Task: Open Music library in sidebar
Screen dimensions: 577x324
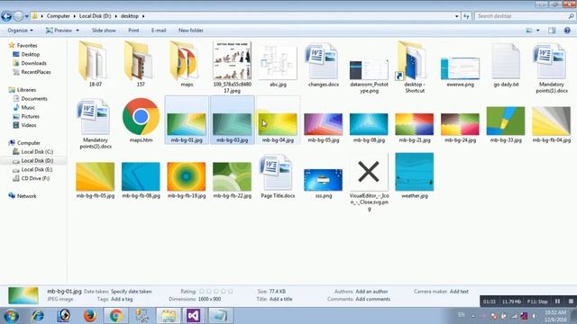Action: point(28,107)
